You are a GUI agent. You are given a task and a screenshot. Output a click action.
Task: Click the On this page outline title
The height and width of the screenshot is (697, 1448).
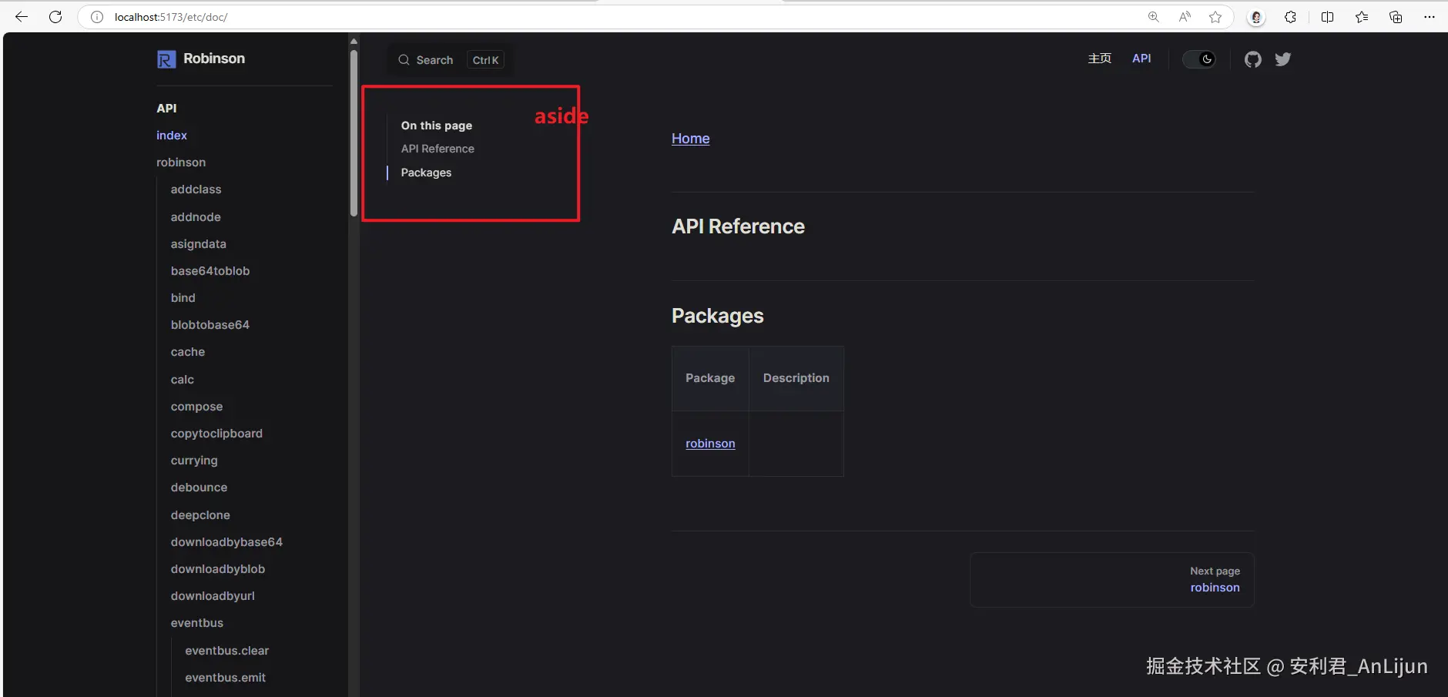tap(437, 126)
